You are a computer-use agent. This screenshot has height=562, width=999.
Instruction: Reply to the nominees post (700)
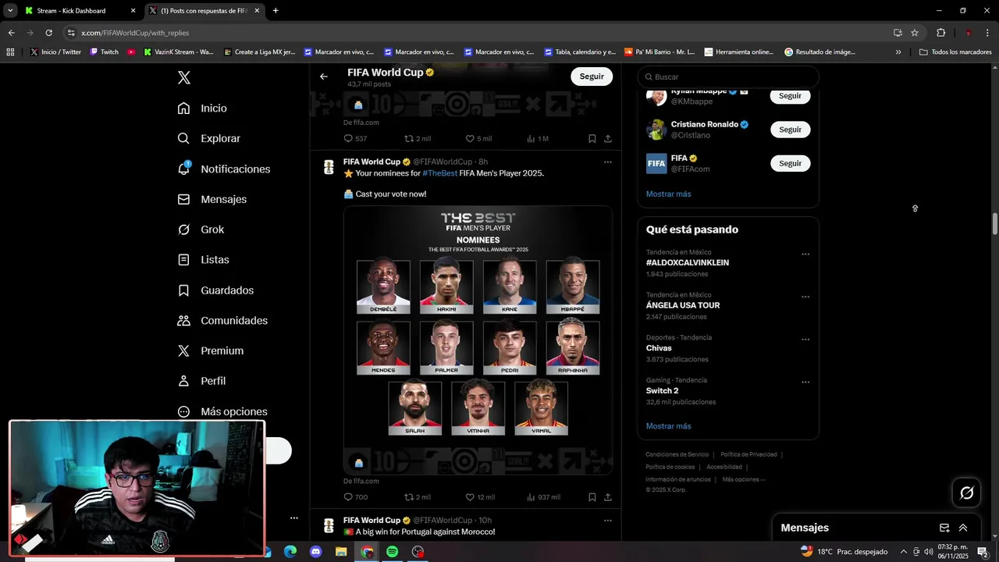355,497
